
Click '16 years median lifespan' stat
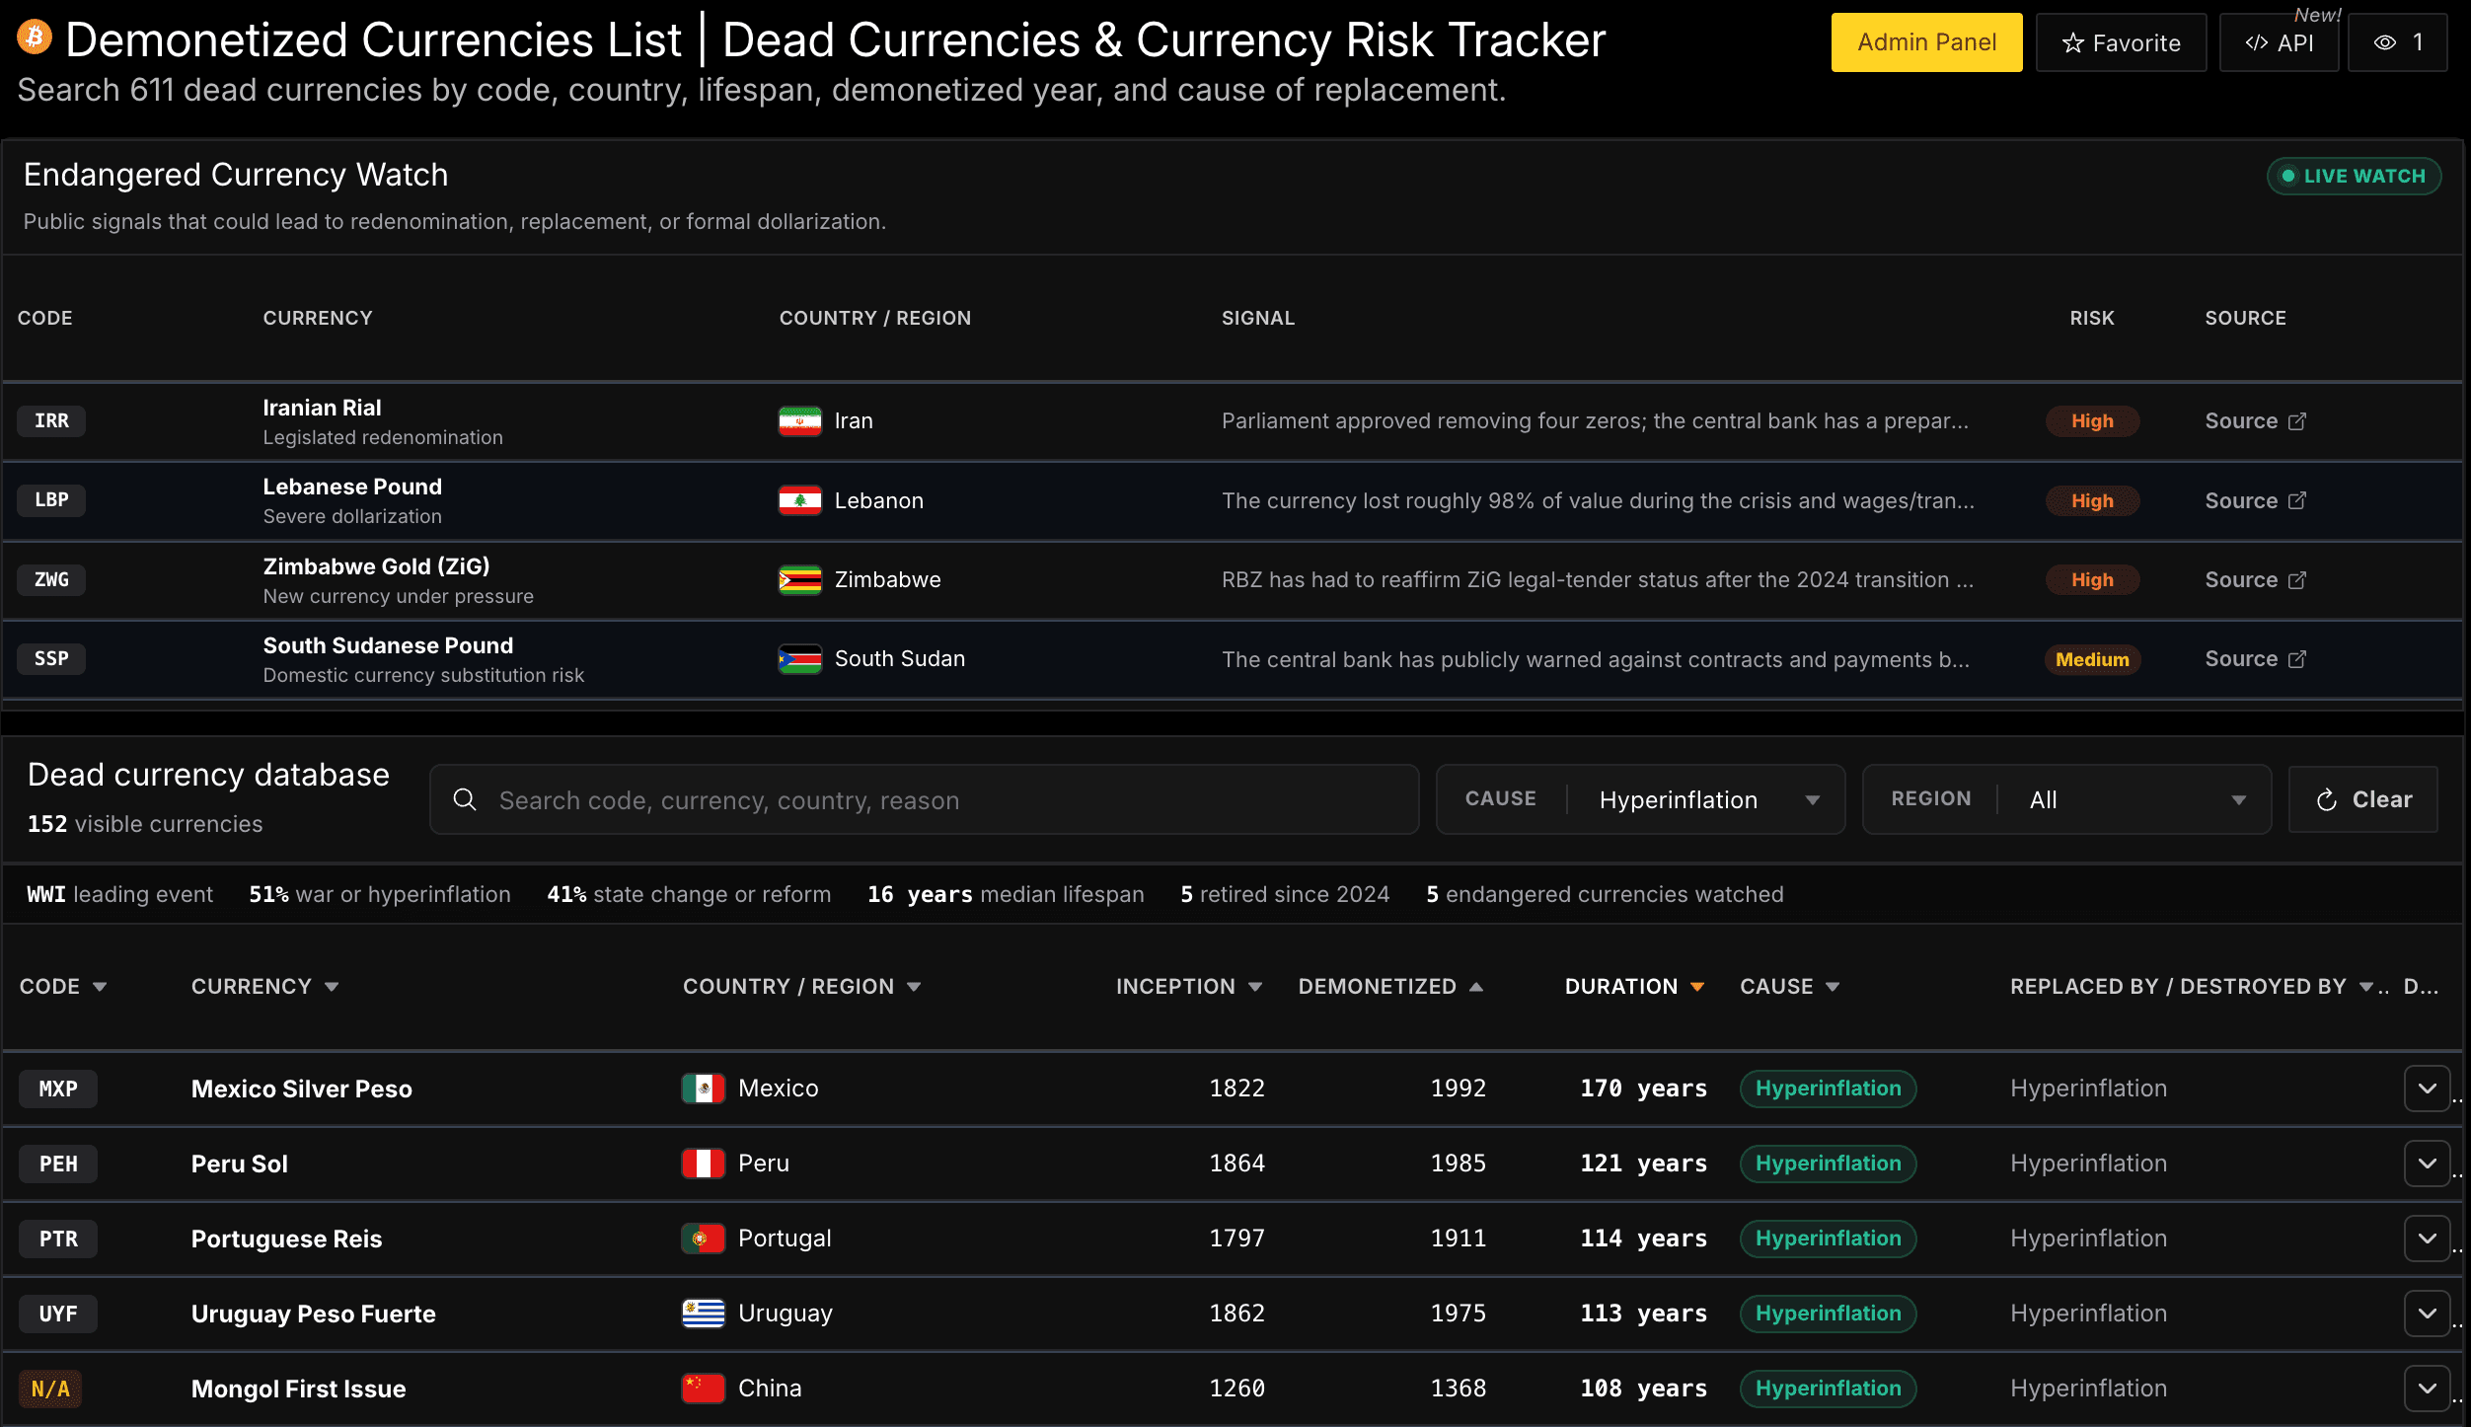click(1006, 894)
